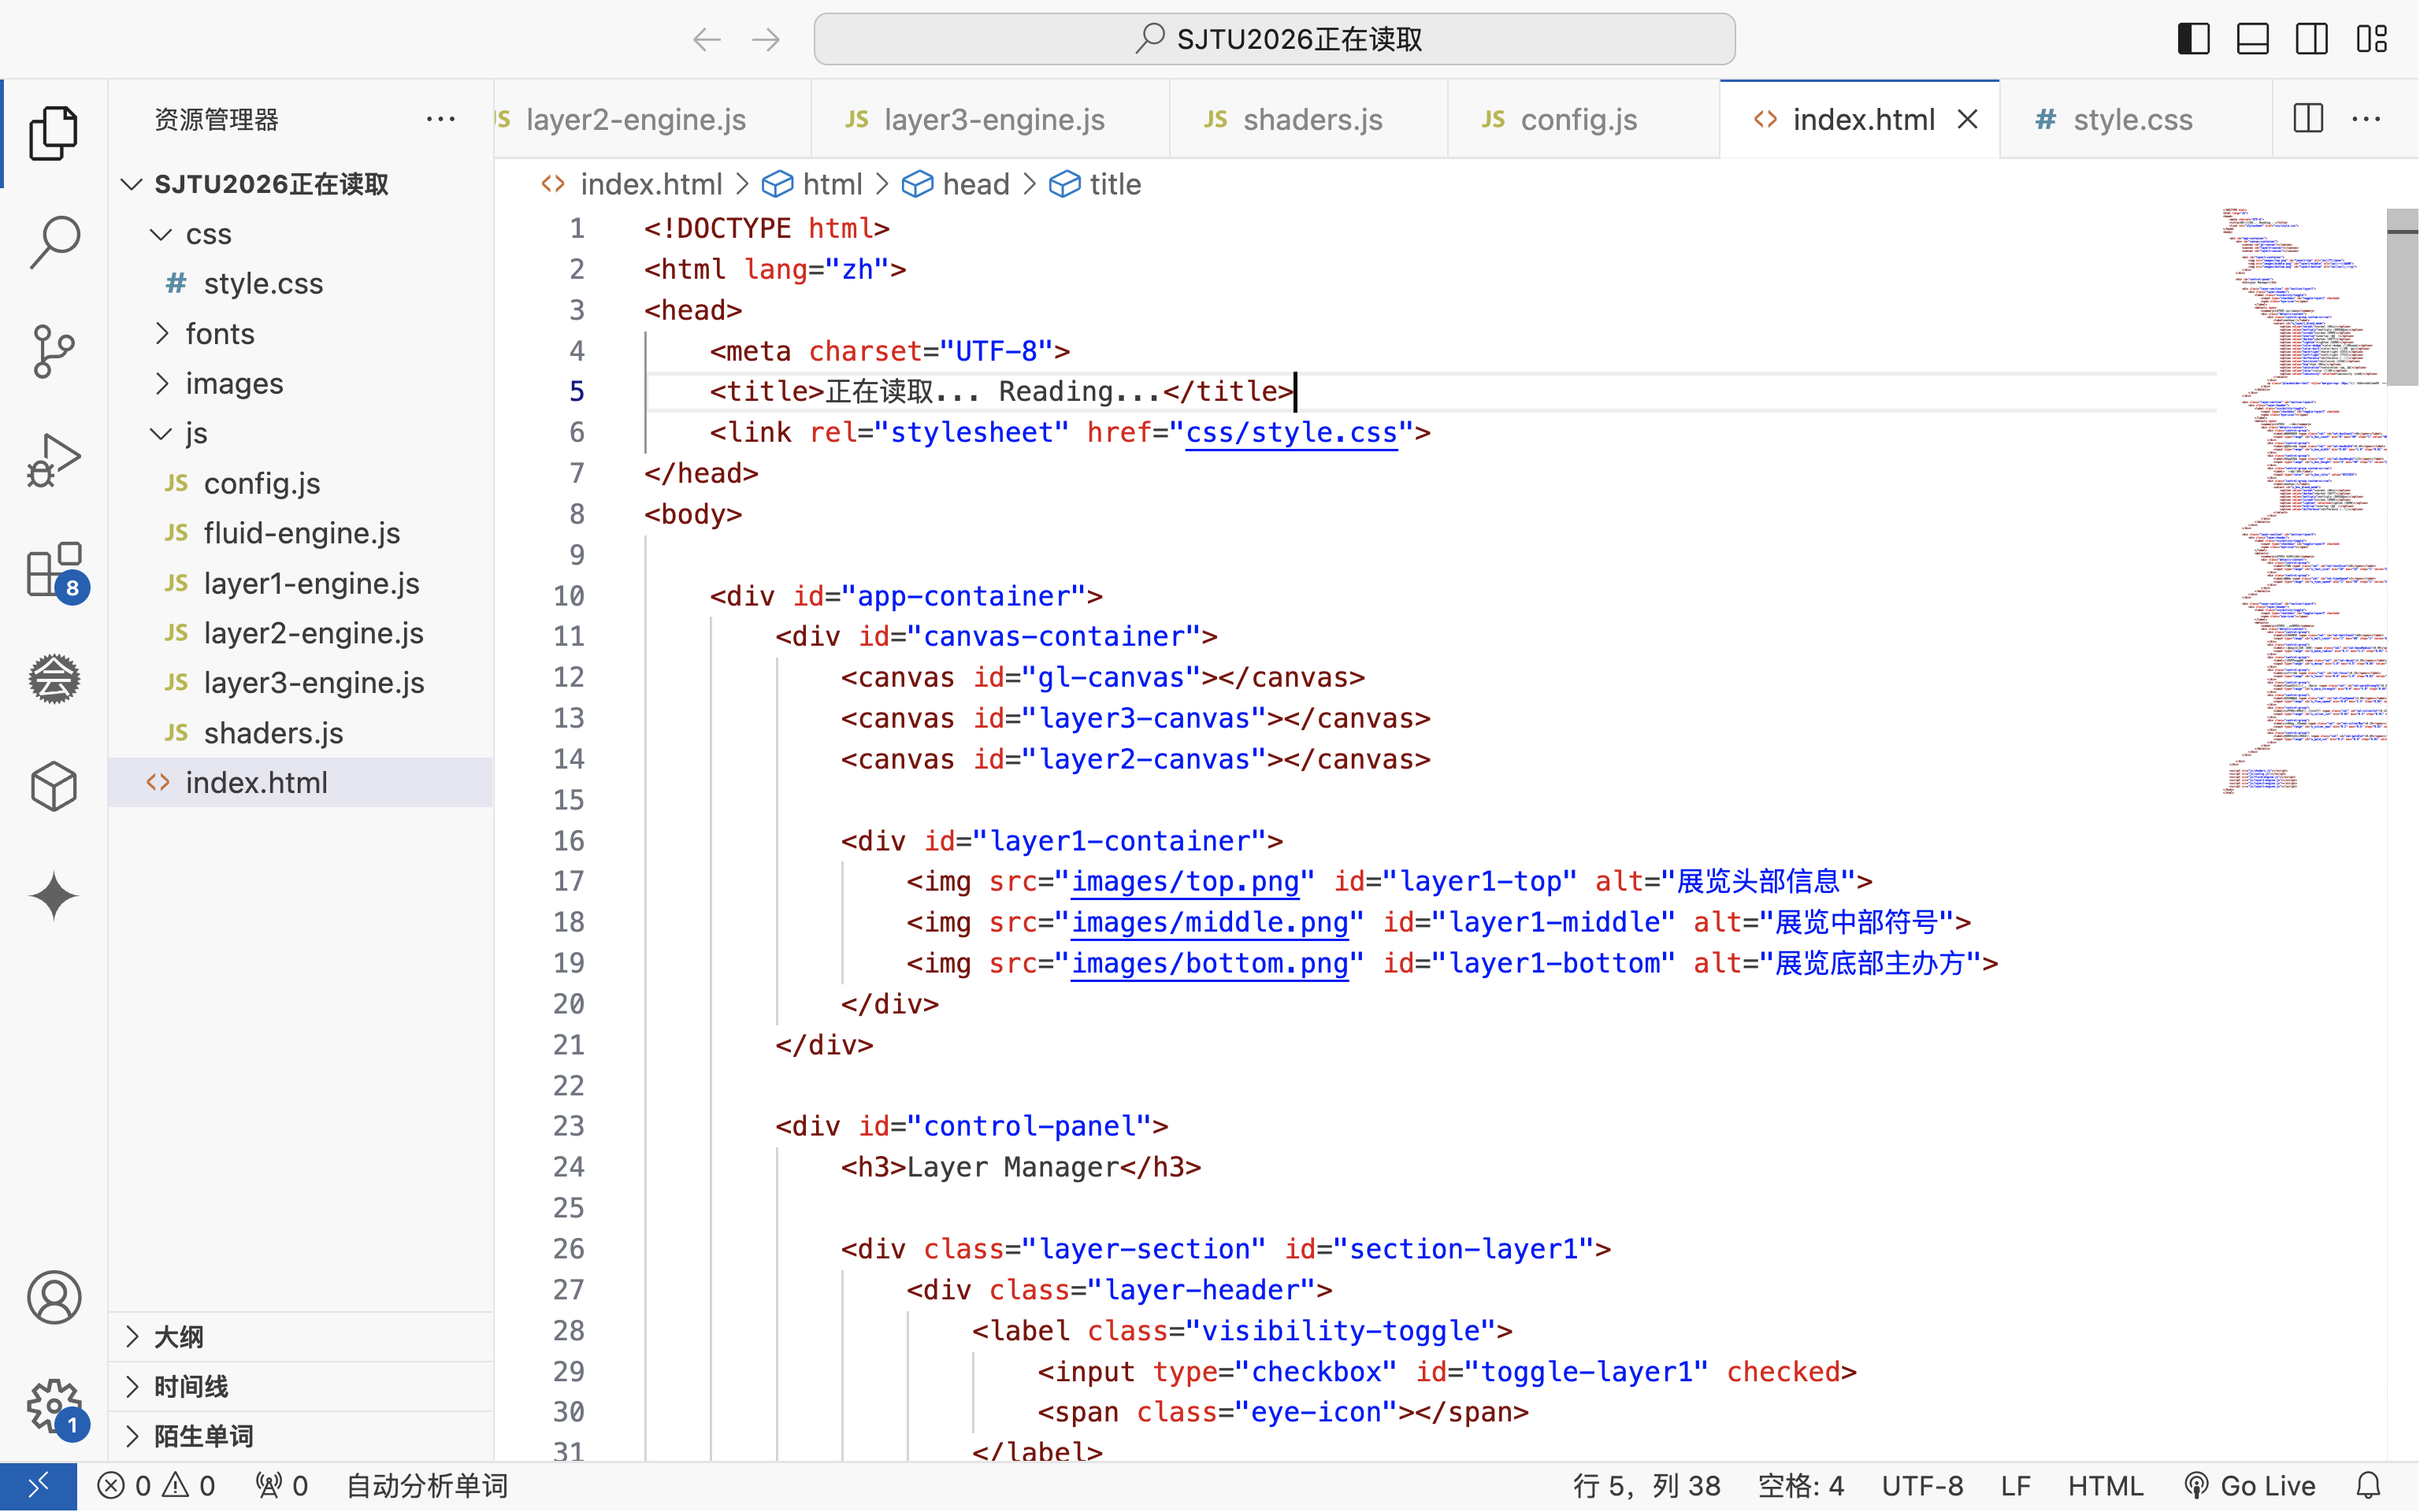Open Run and Debug view
The image size is (2420, 1512).
tap(54, 460)
